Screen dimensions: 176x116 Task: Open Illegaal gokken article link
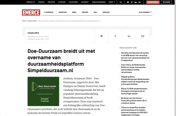135,80
